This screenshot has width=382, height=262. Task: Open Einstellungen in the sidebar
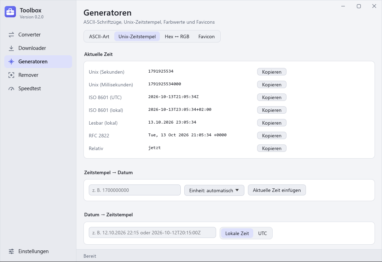coord(38,251)
